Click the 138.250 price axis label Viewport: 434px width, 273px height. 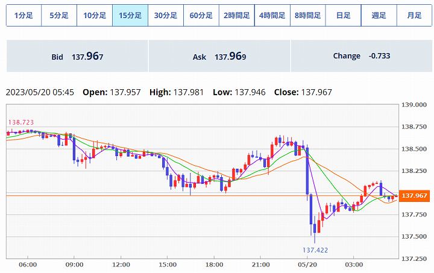coord(414,171)
